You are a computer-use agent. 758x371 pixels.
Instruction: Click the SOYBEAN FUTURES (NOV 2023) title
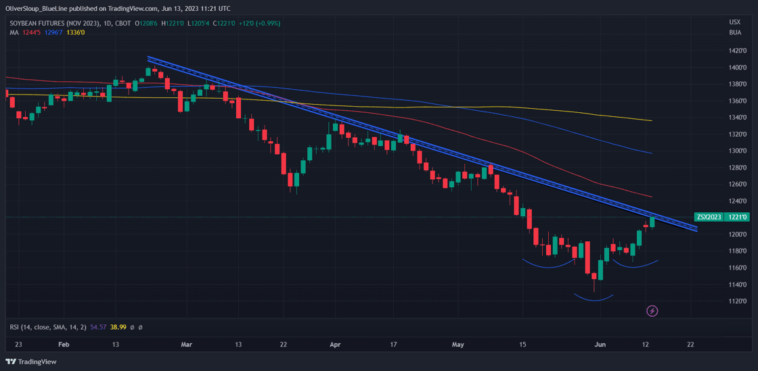[55, 23]
